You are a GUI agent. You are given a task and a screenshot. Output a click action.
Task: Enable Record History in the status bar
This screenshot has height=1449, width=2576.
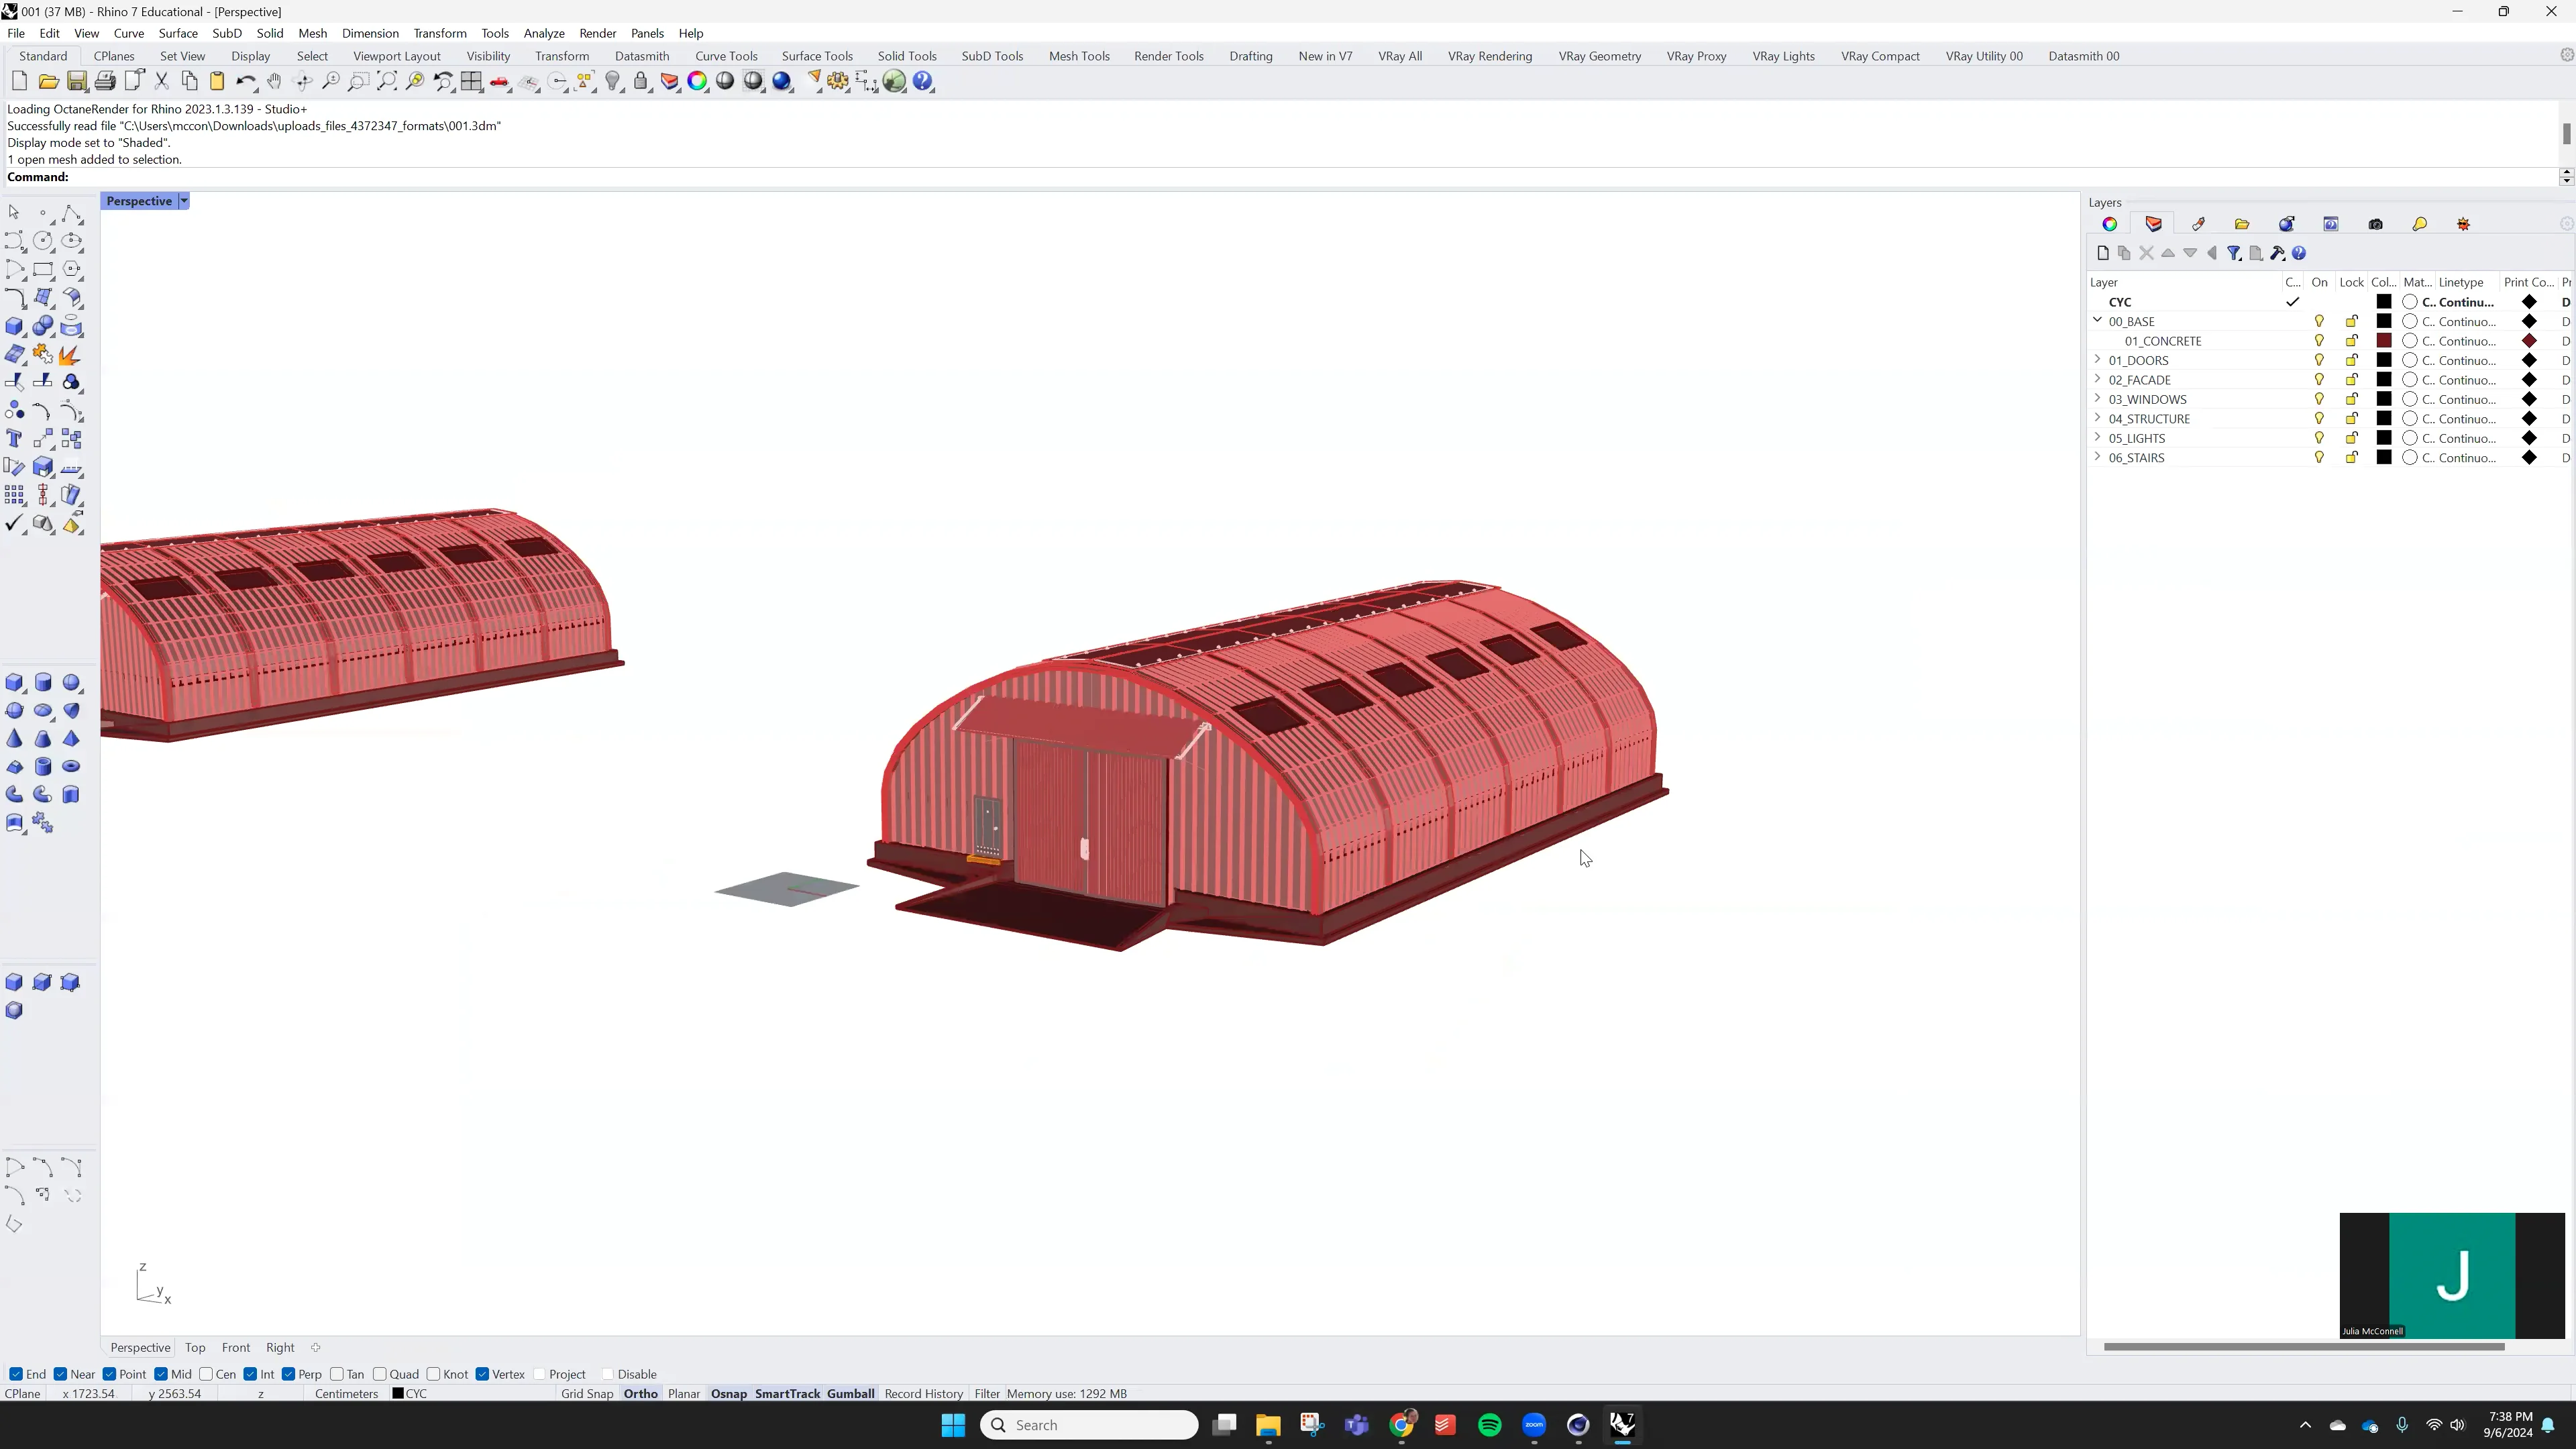coord(923,1393)
